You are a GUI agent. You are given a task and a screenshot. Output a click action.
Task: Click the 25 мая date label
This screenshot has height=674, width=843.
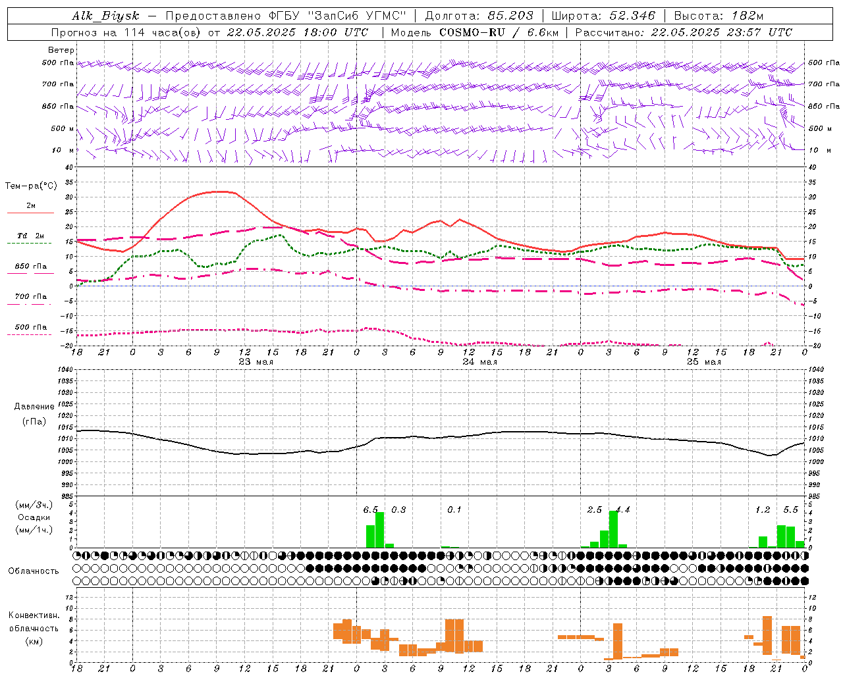[x=704, y=362]
